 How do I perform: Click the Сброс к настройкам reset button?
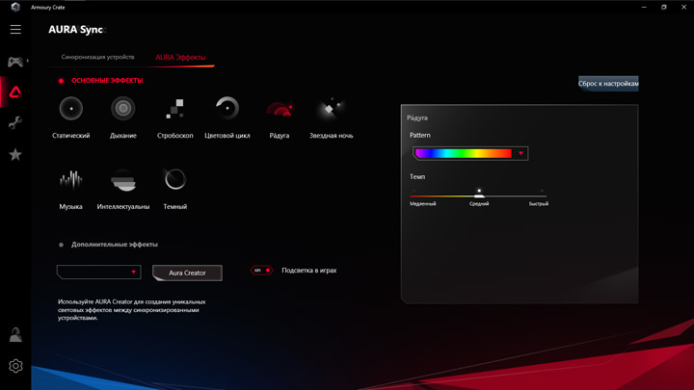608,83
